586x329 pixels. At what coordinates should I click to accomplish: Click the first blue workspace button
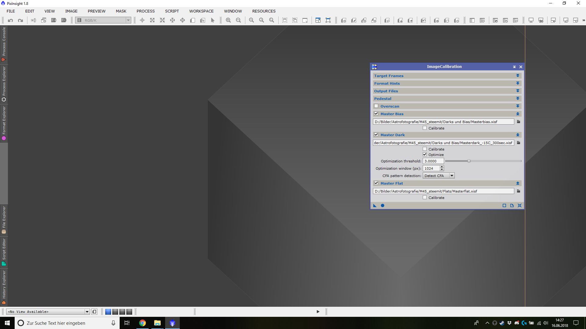108,312
